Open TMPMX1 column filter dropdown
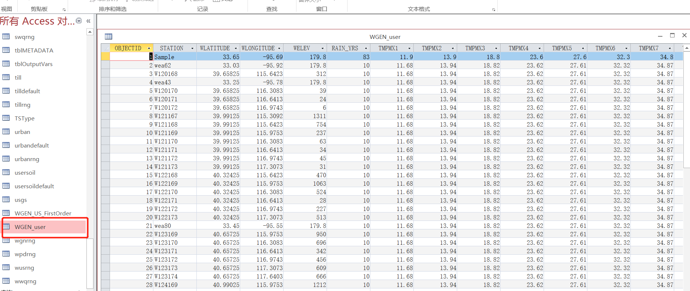Screen dimensions: 690x291 [x=409, y=48]
